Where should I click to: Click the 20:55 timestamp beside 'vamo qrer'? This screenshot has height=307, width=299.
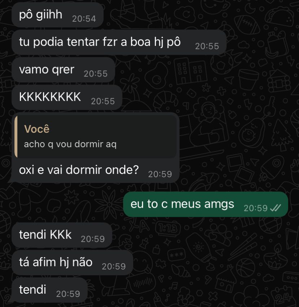pos(96,74)
